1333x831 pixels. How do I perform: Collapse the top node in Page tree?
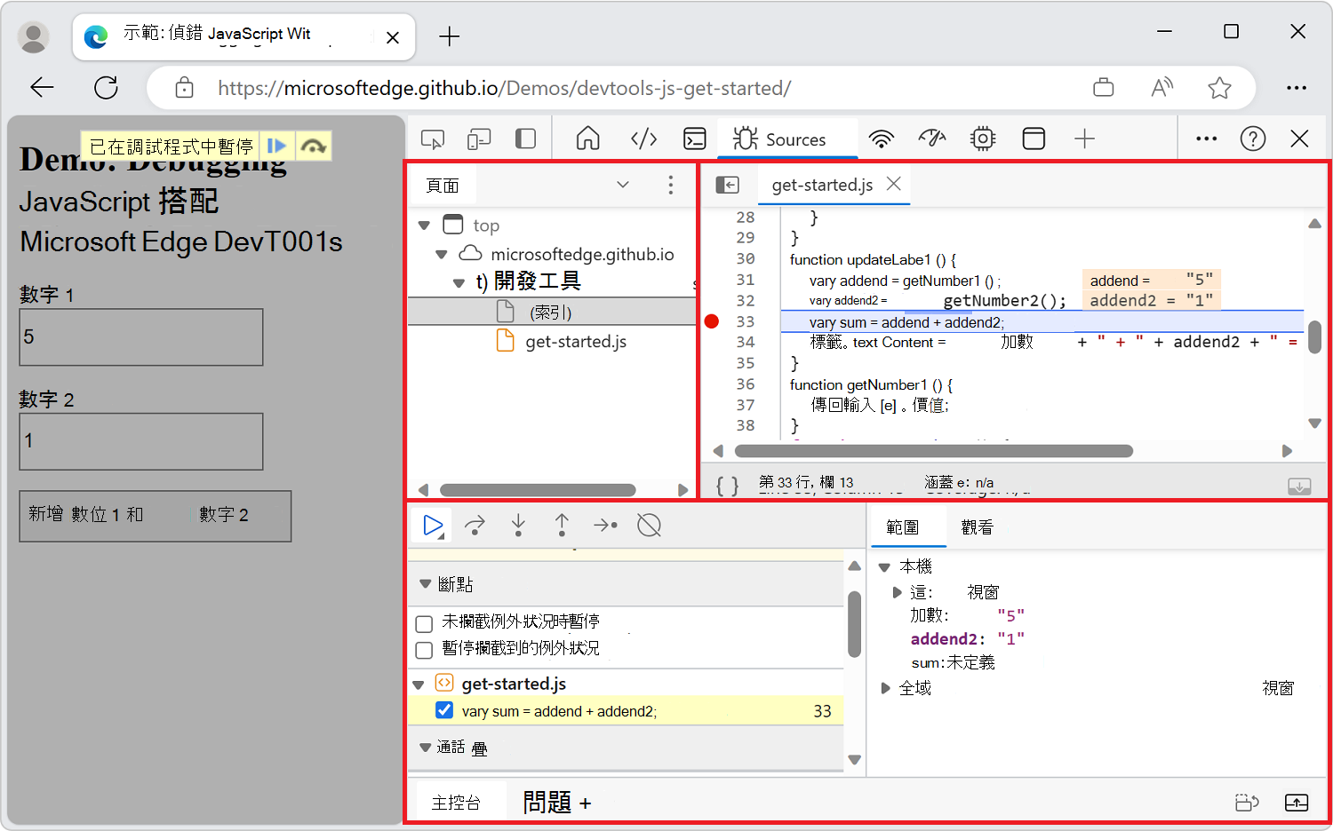[424, 225]
